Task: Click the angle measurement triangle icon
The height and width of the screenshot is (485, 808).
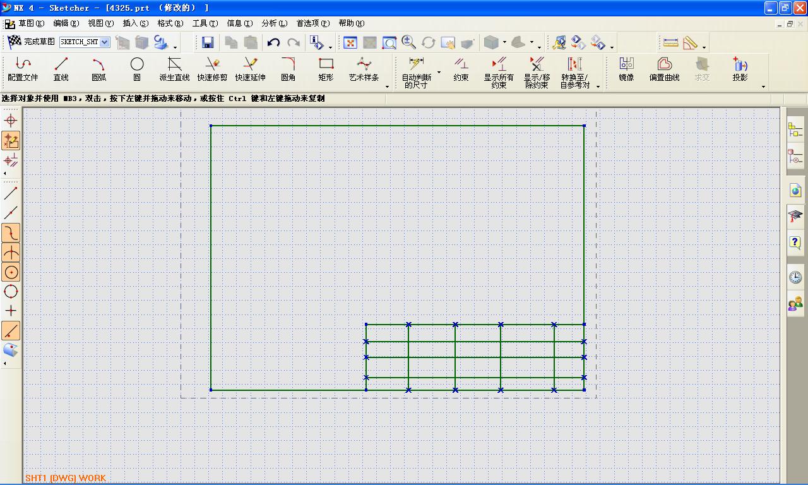Action: pos(690,42)
